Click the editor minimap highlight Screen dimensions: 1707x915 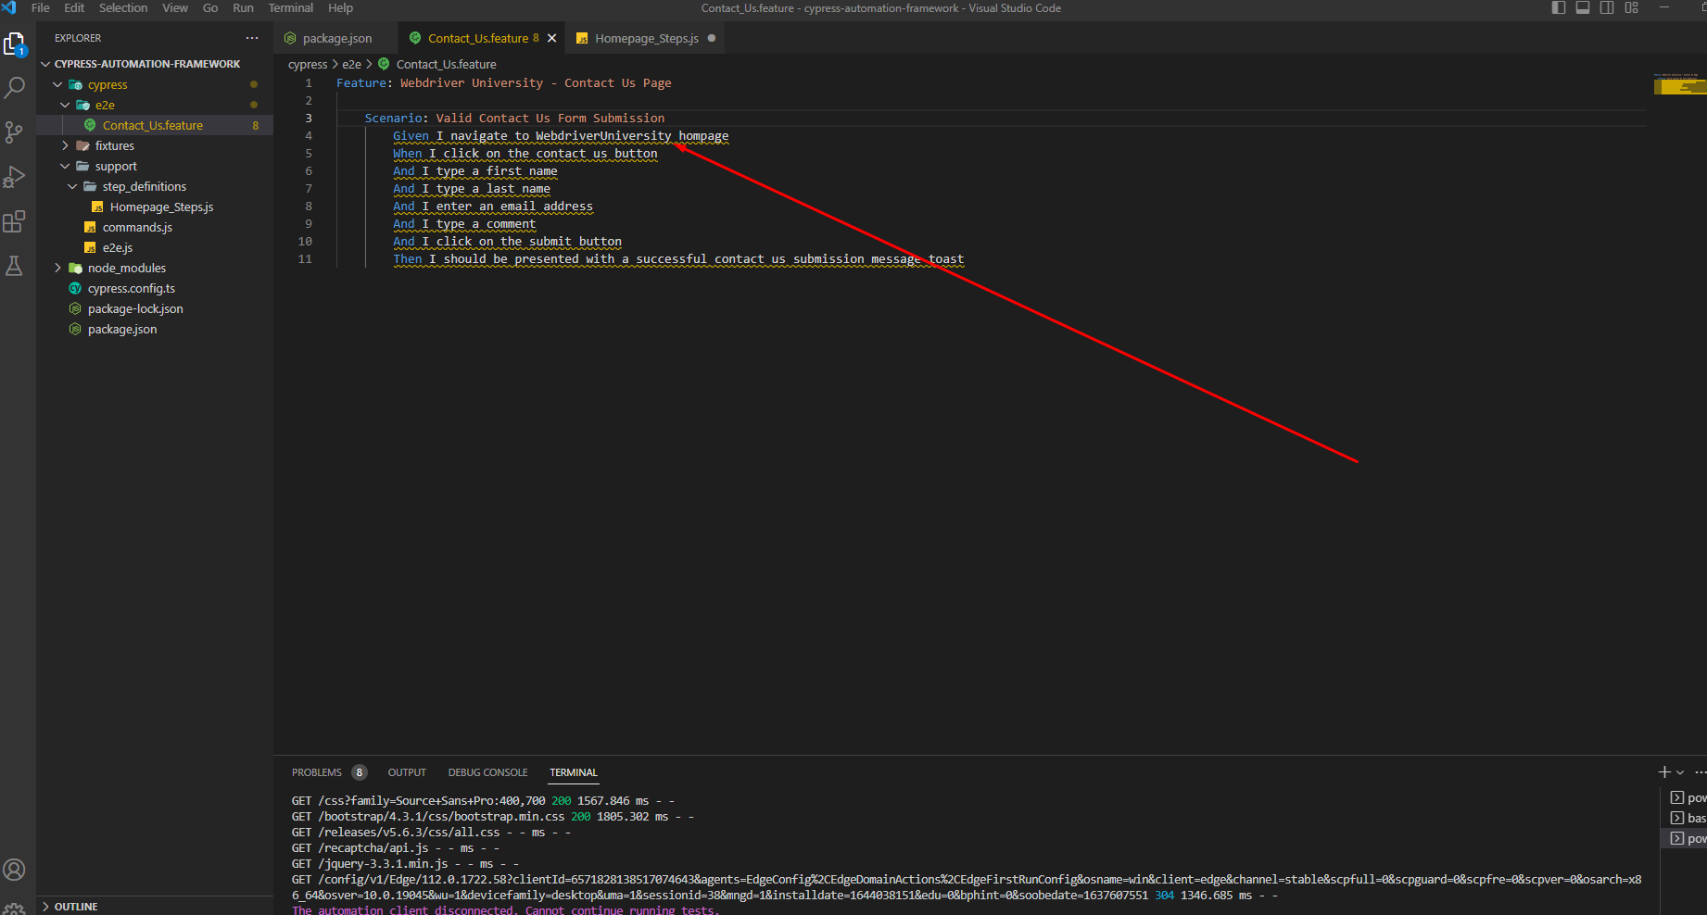point(1679,86)
